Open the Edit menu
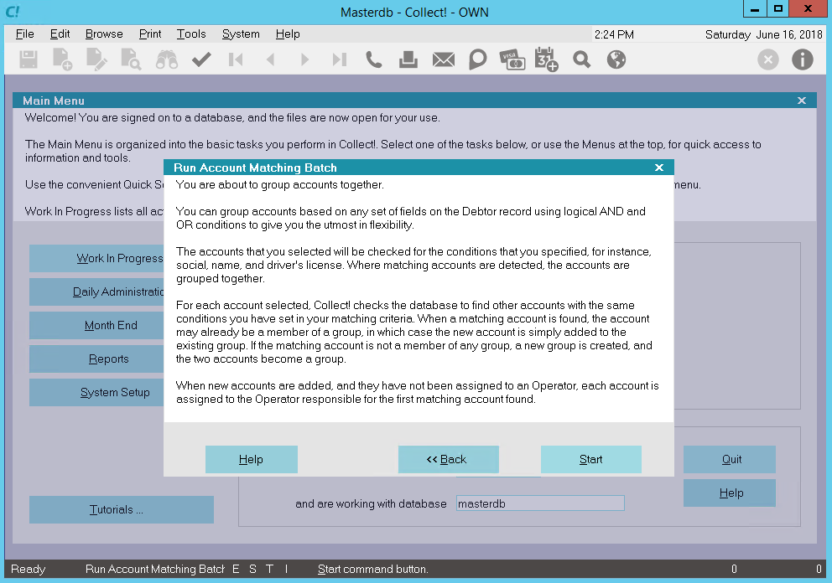Screen dimensions: 832x583 (x=60, y=34)
